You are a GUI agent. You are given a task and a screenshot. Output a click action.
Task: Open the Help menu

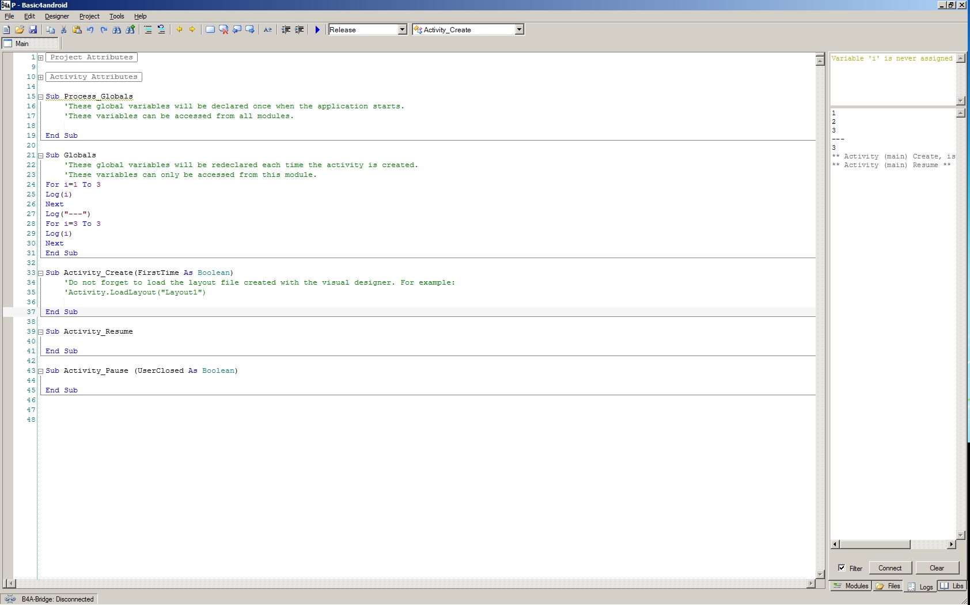(x=141, y=16)
